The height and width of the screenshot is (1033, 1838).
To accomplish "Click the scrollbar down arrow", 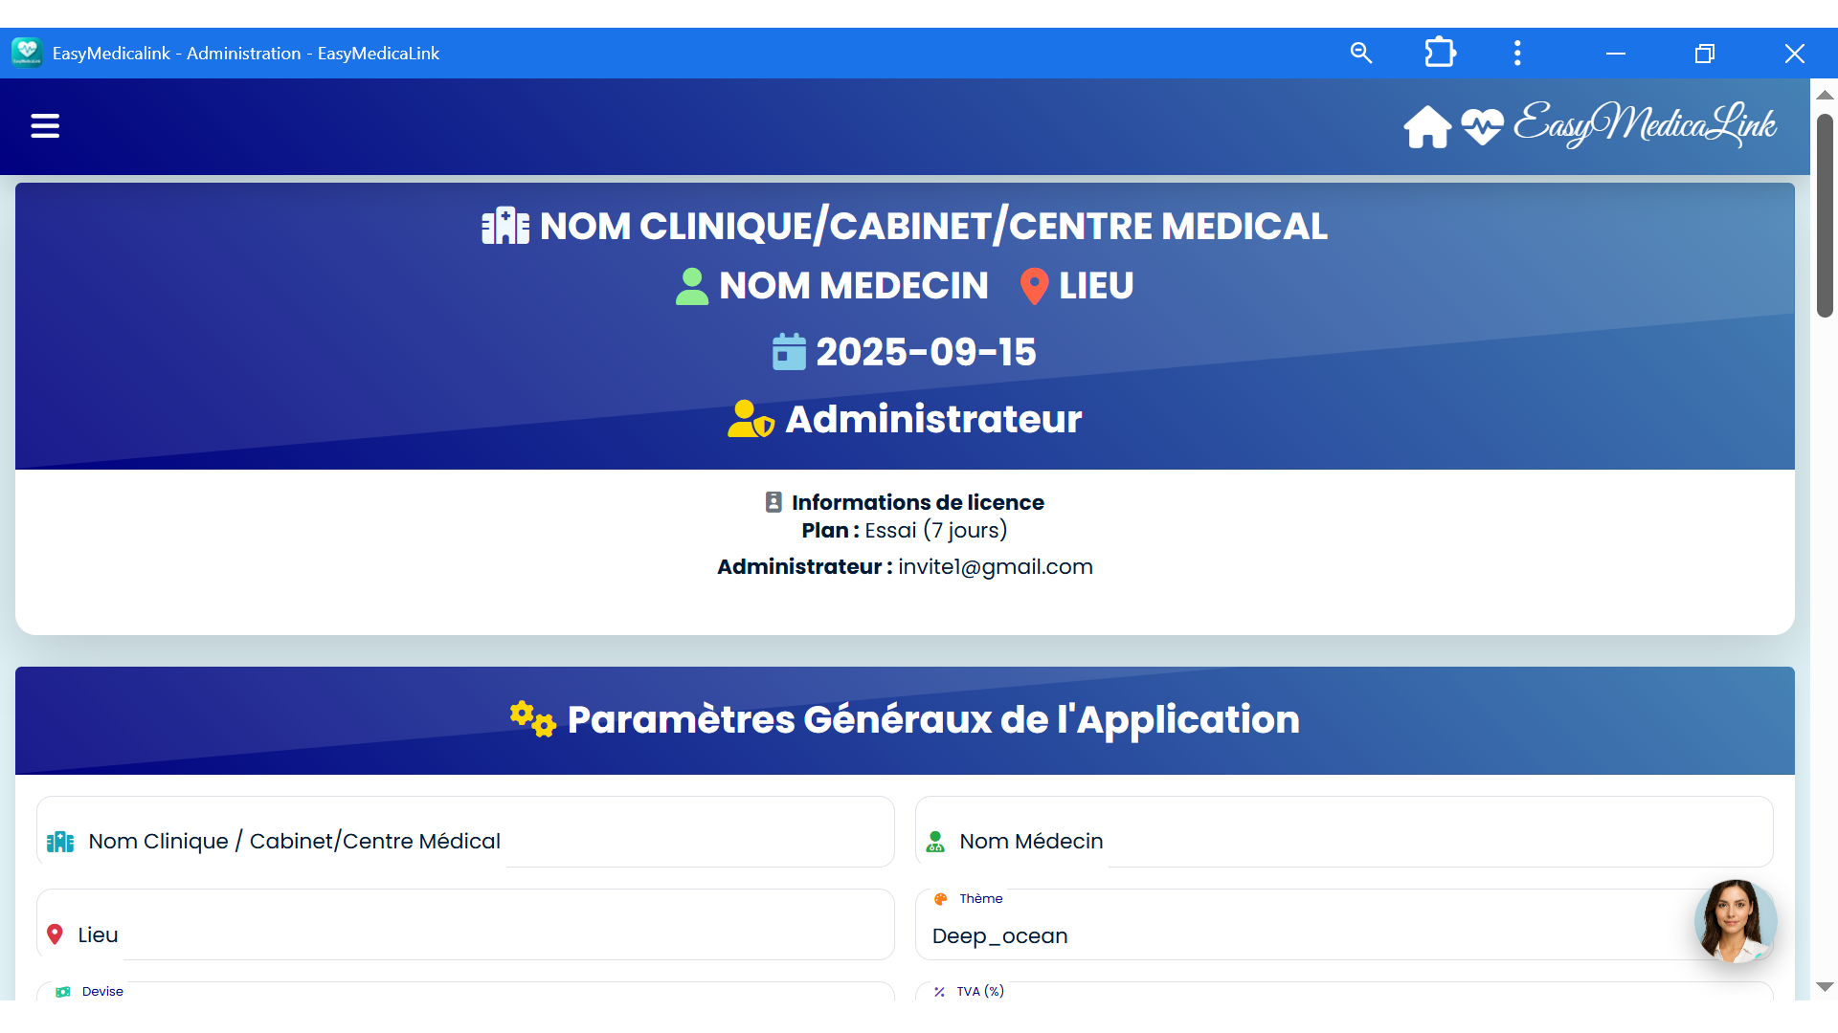I will [1825, 986].
